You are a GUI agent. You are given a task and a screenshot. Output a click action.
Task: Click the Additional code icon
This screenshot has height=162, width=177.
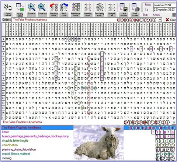76,7
